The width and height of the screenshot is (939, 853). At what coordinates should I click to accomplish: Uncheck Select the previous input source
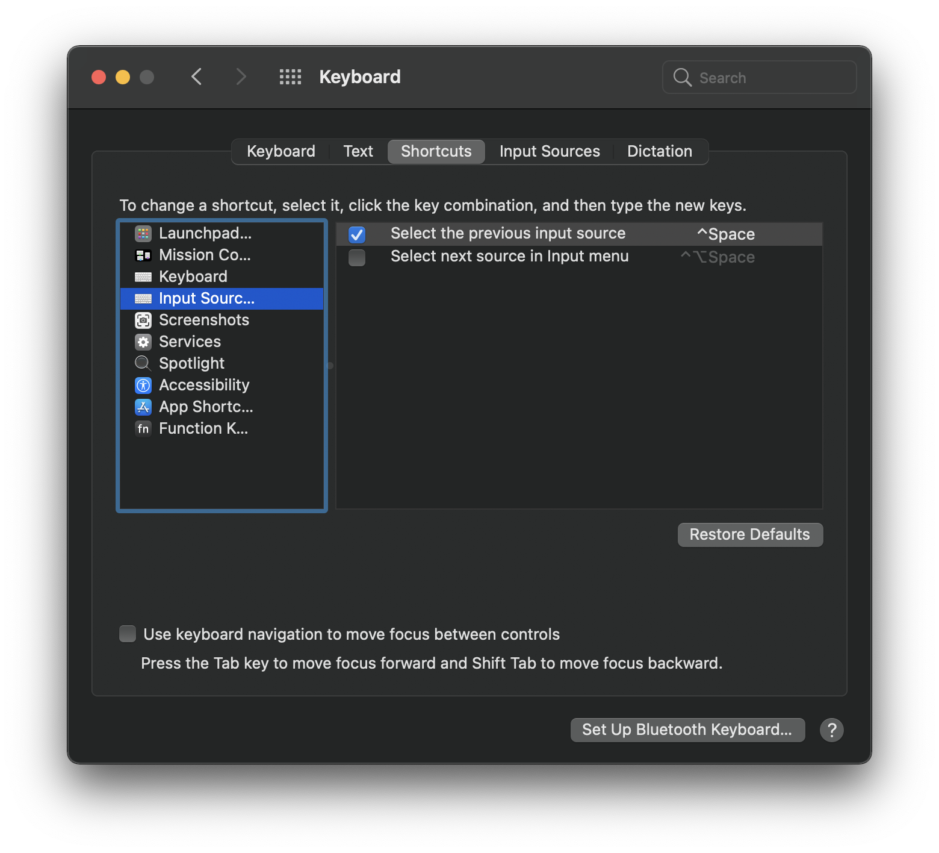(x=357, y=234)
